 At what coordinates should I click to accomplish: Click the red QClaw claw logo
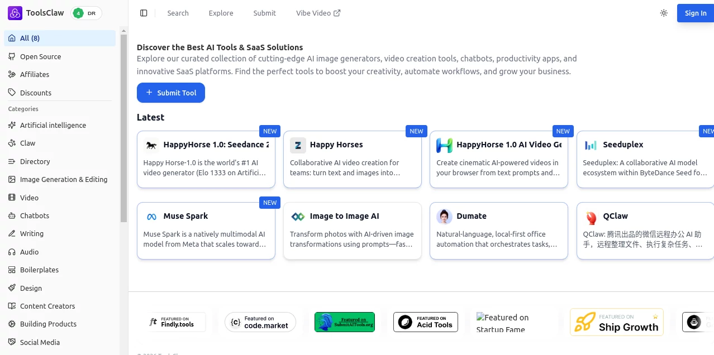click(x=591, y=217)
